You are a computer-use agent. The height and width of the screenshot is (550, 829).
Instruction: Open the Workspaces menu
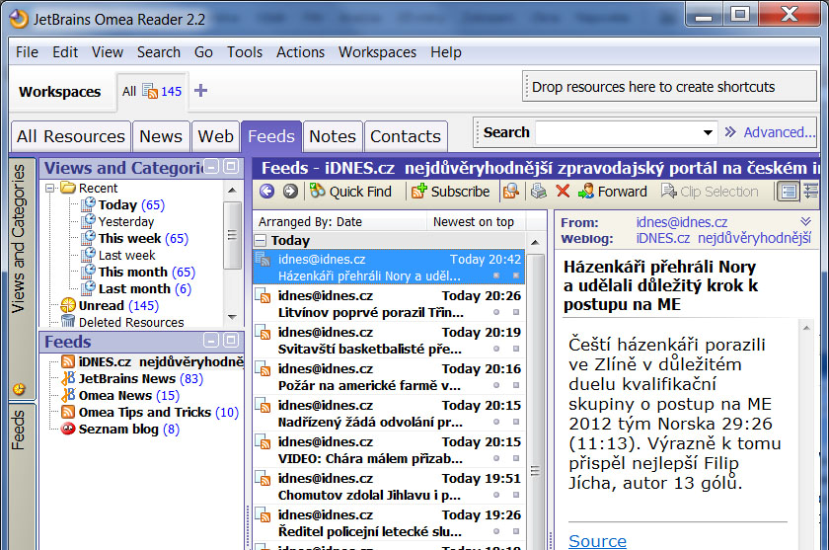tap(377, 52)
